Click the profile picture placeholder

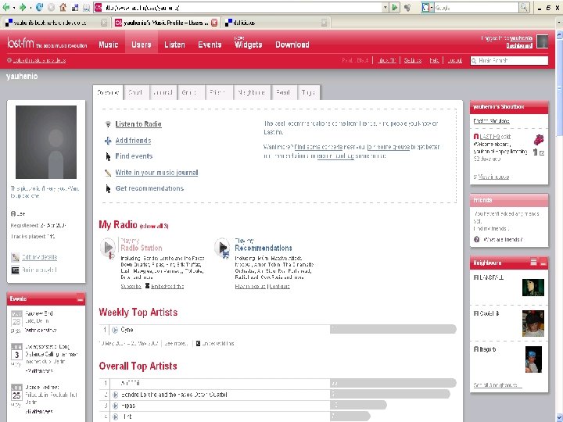coord(46,142)
